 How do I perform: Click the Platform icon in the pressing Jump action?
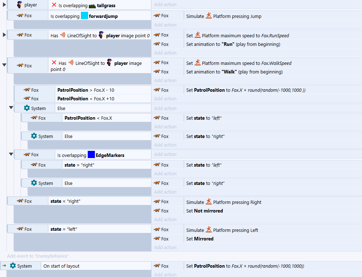point(209,16)
